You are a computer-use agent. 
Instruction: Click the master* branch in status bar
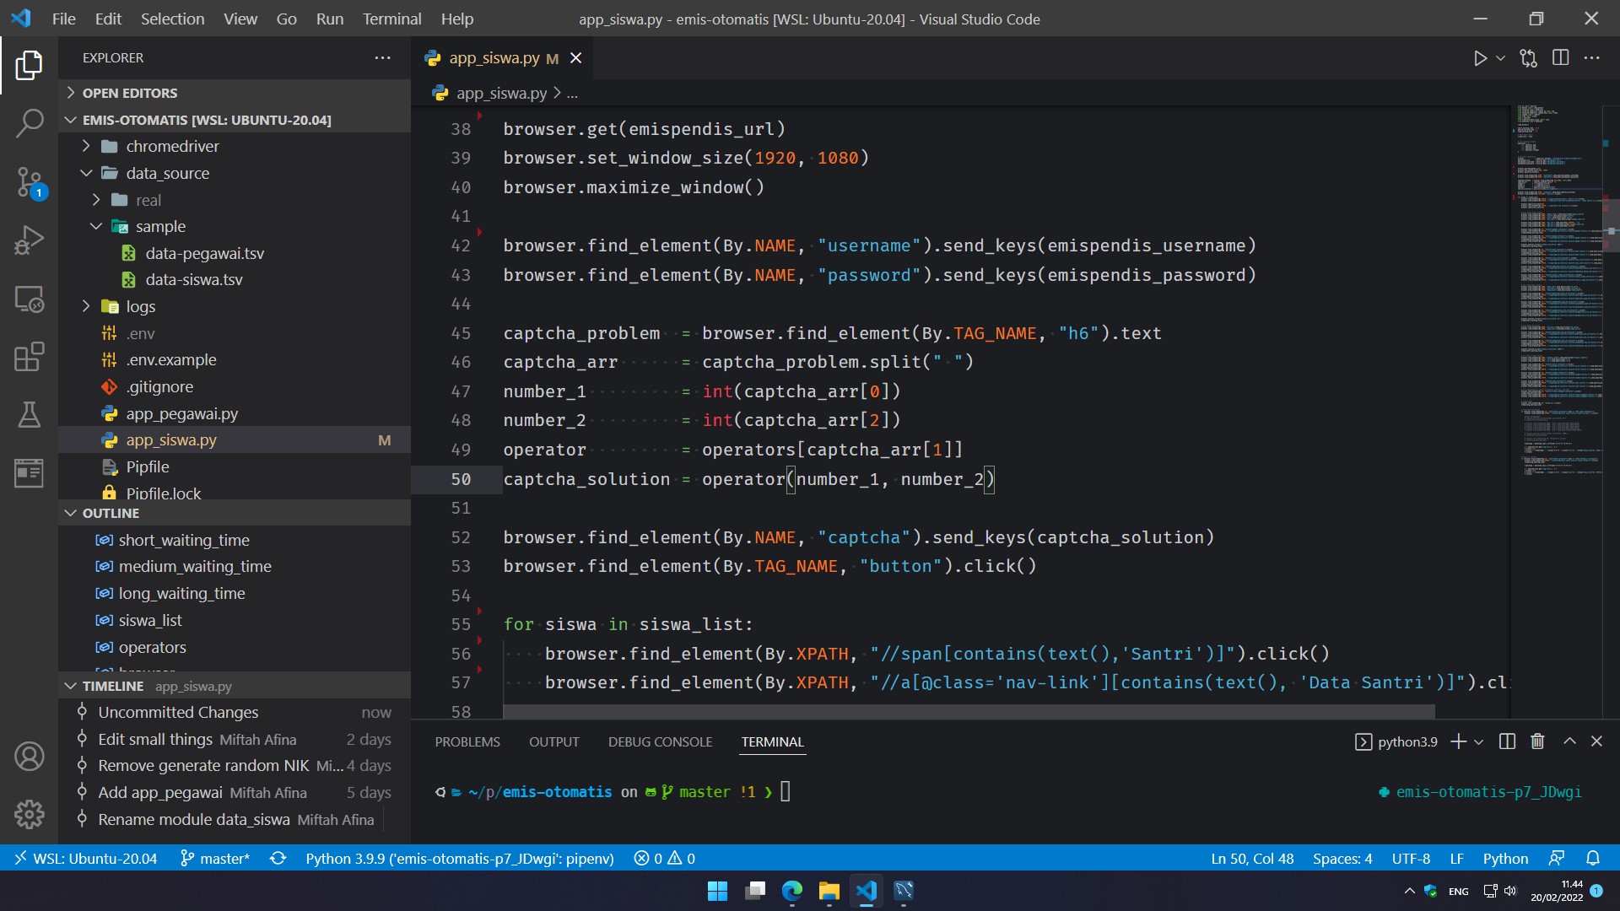point(216,859)
